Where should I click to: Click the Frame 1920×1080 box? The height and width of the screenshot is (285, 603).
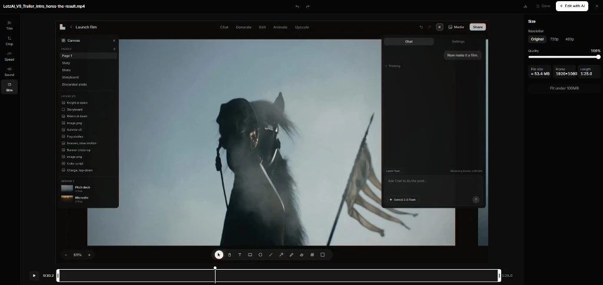(566, 71)
